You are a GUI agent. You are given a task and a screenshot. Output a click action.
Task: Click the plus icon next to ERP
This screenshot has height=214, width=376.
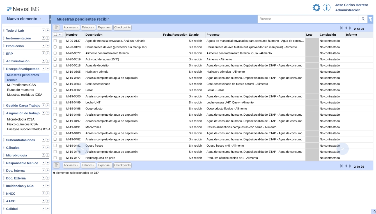point(48,53)
